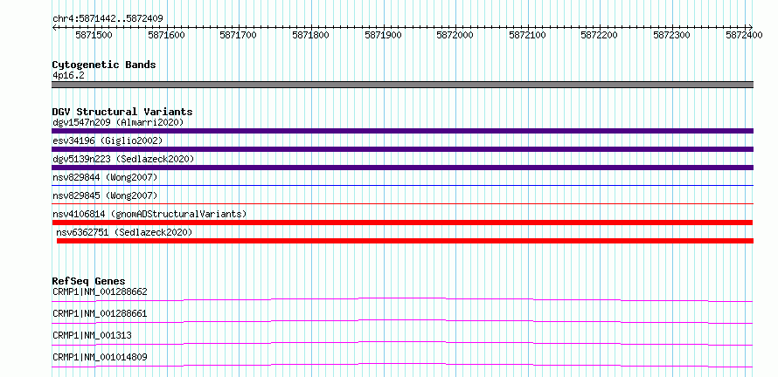Click the thin blue line under nsv829844
Image resolution: width=778 pixels, height=377 pixels.
tap(402, 185)
